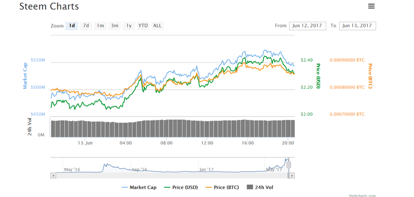The image size is (414, 197).
Task: Click the 20:00 time axis label
Action: pyautogui.click(x=288, y=143)
